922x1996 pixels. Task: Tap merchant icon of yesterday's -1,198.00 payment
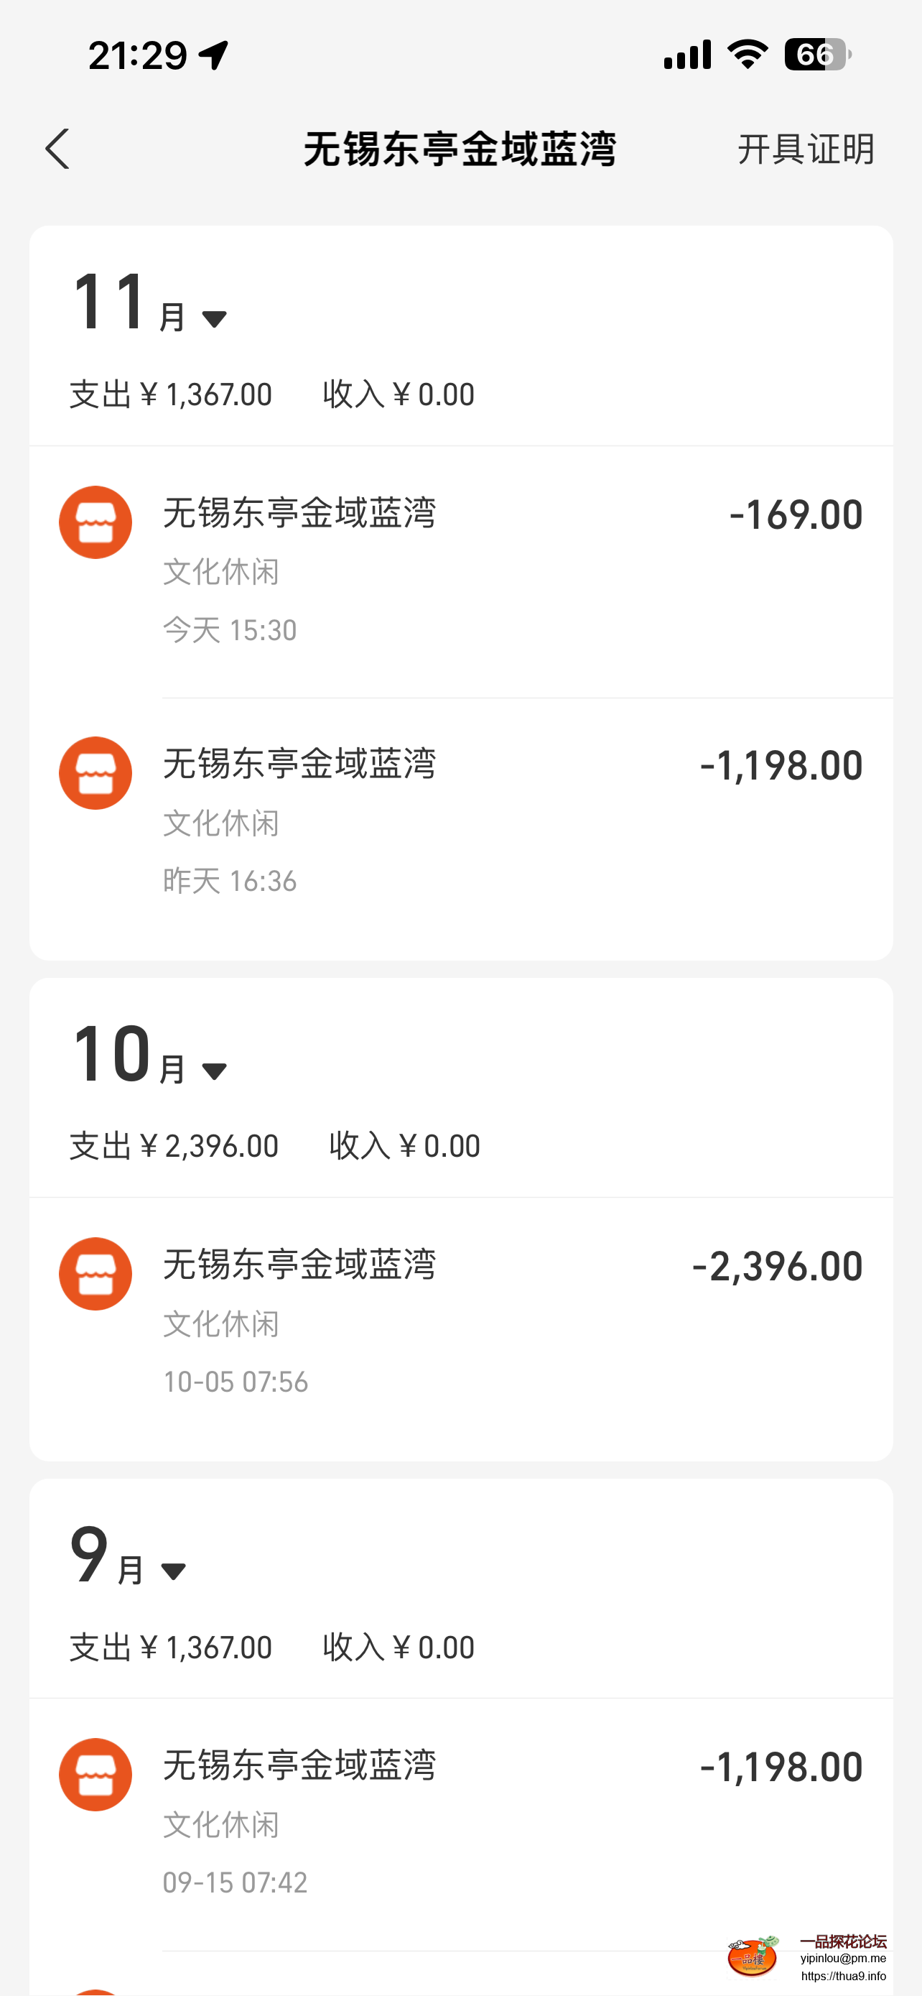click(96, 773)
